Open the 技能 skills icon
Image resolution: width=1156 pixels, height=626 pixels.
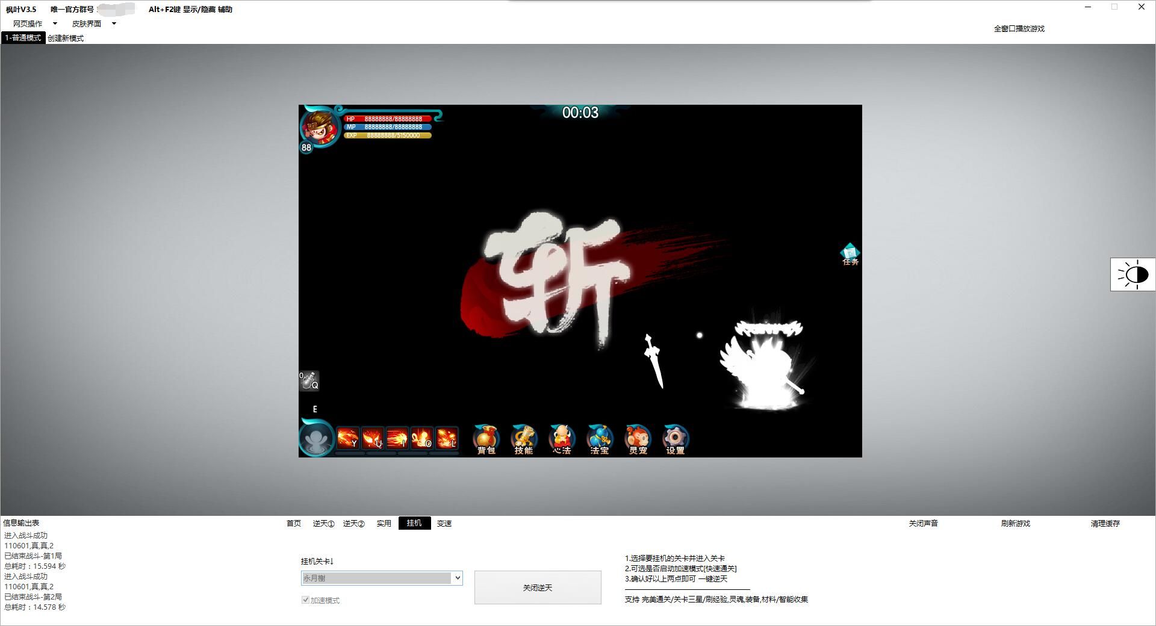click(523, 439)
